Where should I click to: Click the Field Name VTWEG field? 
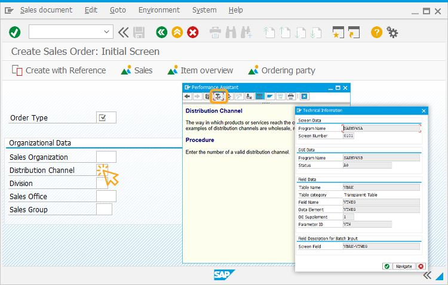pos(381,202)
